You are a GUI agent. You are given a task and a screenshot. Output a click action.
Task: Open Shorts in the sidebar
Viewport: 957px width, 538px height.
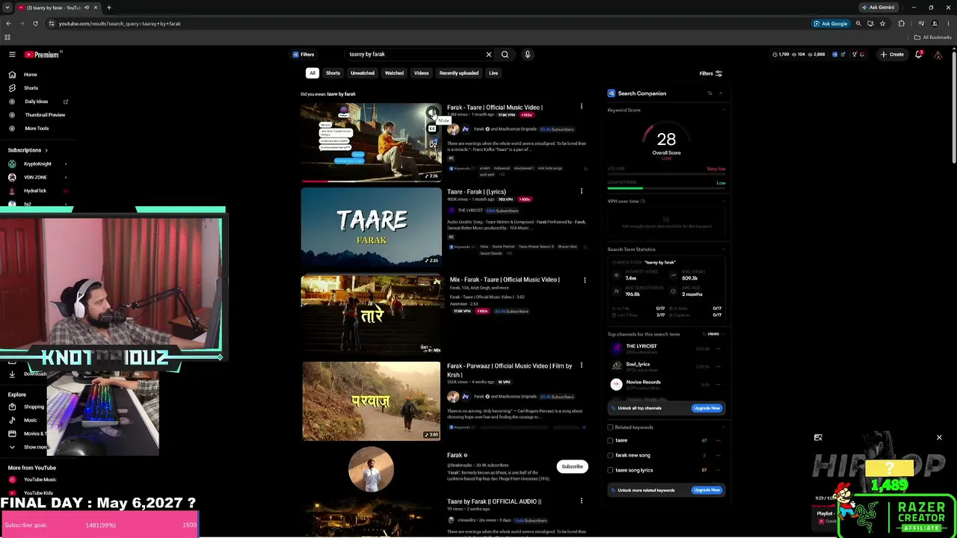point(31,88)
